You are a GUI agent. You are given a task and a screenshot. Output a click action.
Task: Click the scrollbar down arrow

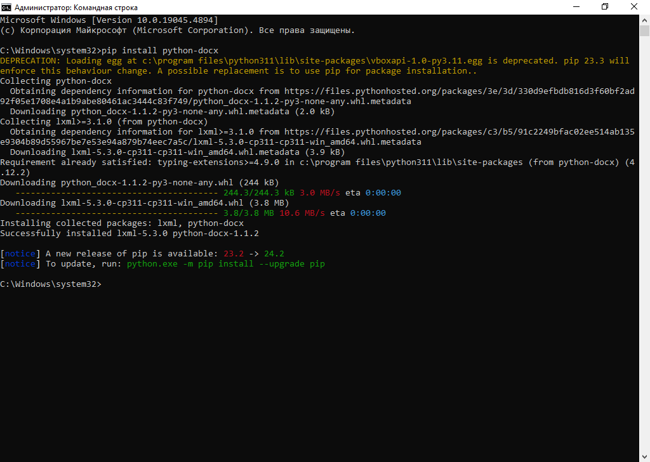coord(644,456)
